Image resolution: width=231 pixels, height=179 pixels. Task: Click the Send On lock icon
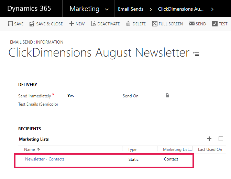coord(167,95)
